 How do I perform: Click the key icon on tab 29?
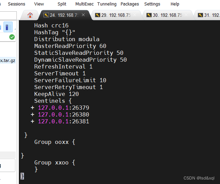click(98, 15)
